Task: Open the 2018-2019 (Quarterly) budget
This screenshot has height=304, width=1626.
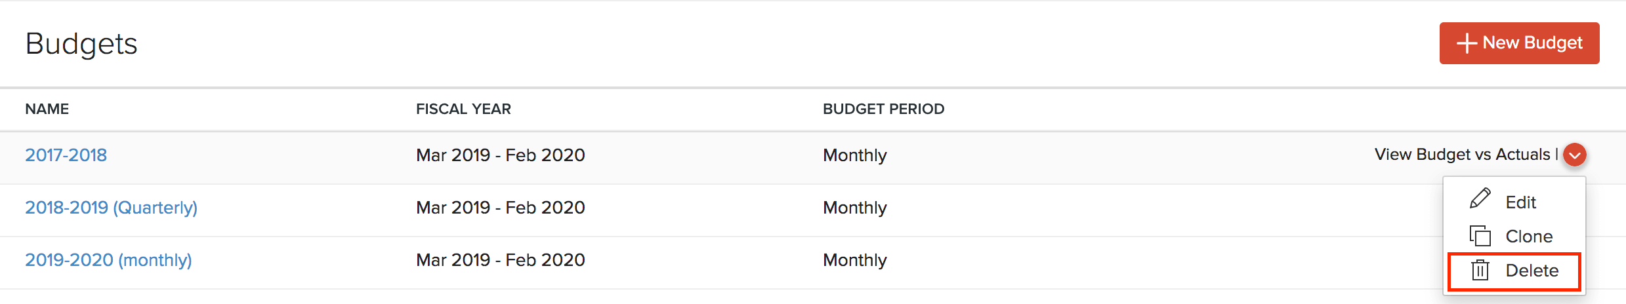Action: 111,208
